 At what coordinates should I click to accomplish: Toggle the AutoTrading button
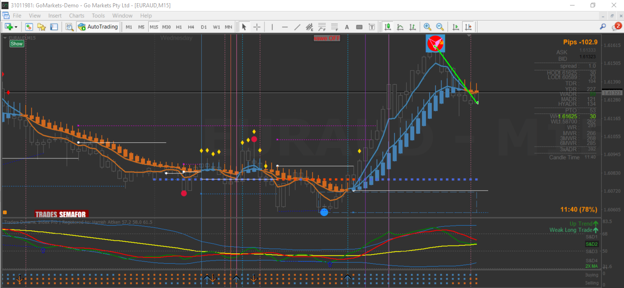[98, 27]
